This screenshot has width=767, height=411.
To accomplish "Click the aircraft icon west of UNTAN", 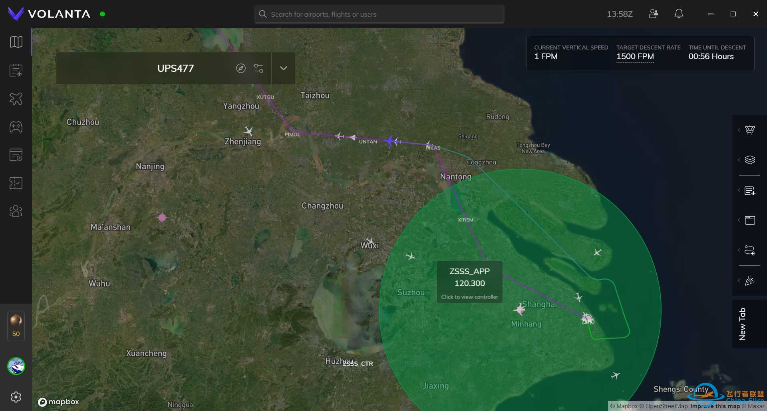I will pyautogui.click(x=340, y=136).
